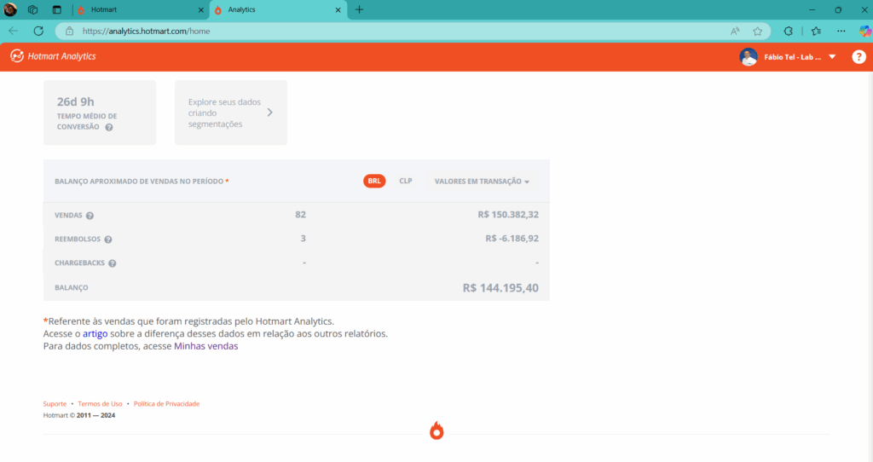Show help for Tempo Médio de Conversão
Image resolution: width=873 pixels, height=462 pixels.
tap(109, 128)
